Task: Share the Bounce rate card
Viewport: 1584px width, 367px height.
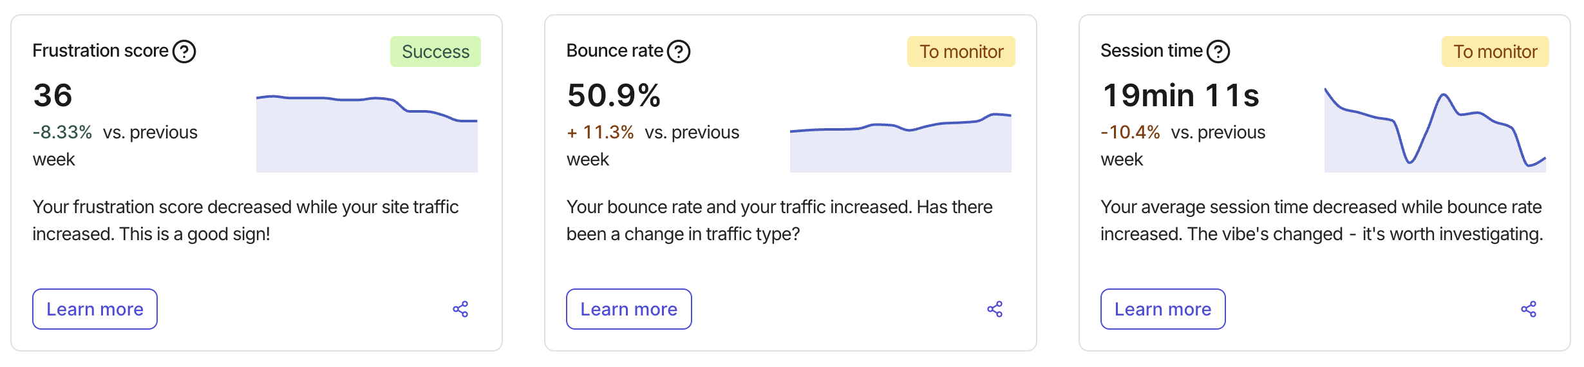Action: coord(995,309)
